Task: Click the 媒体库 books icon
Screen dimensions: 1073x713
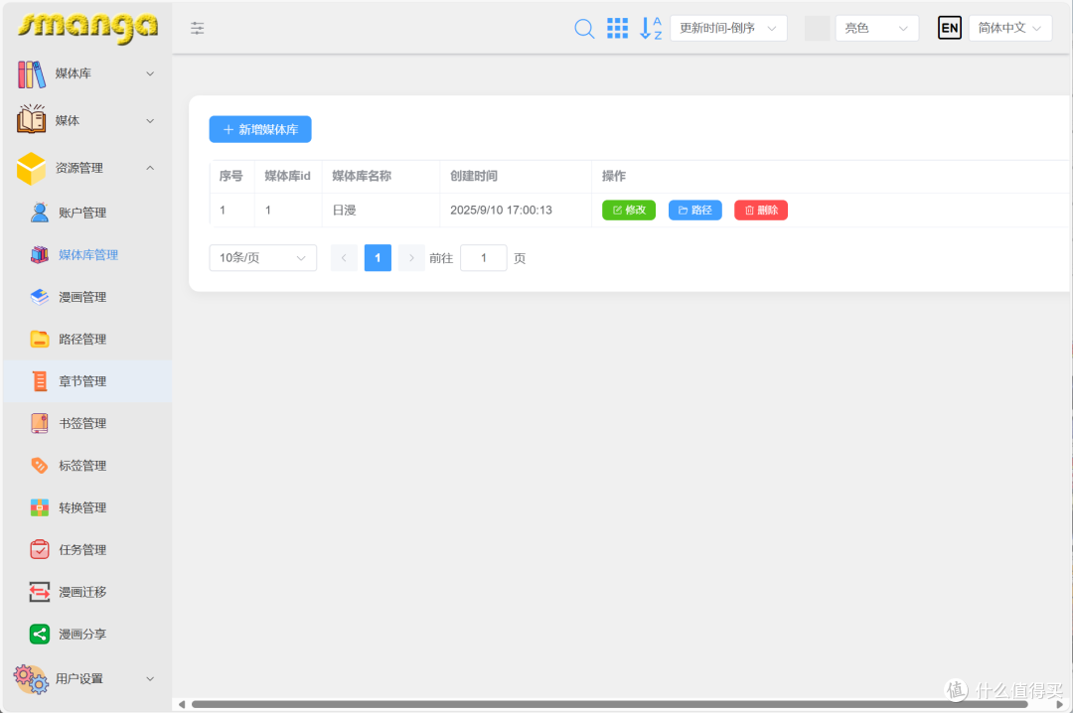Action: (32, 73)
